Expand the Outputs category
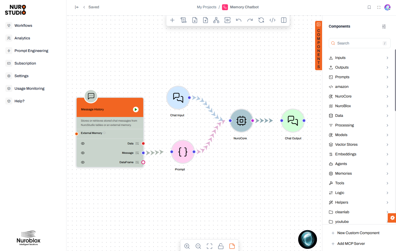Viewport: 396px width, 251px height. pos(358,68)
